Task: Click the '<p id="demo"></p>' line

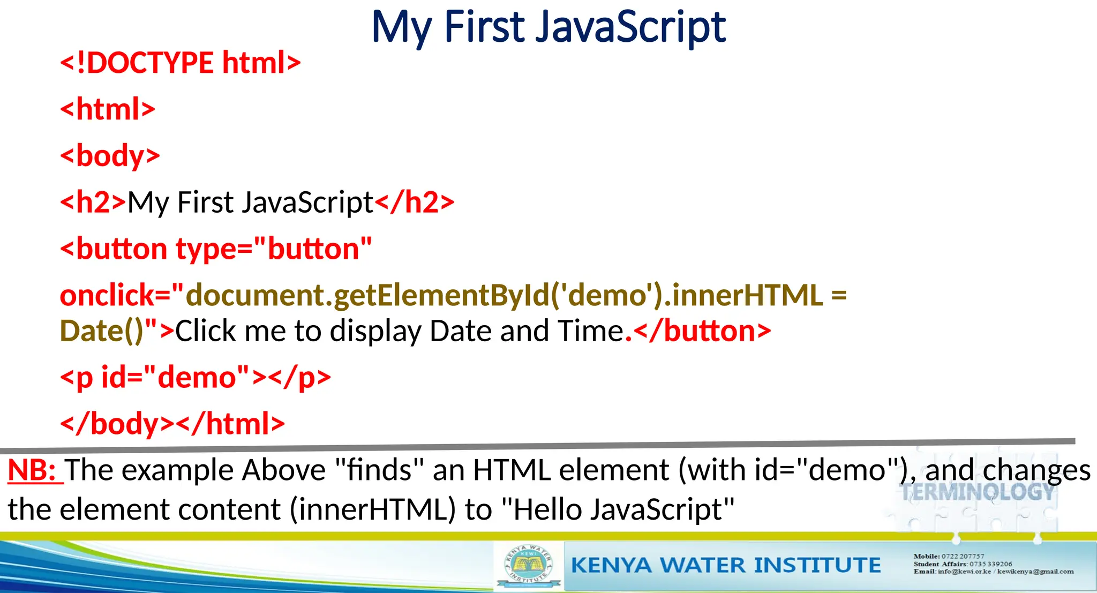Action: point(196,378)
